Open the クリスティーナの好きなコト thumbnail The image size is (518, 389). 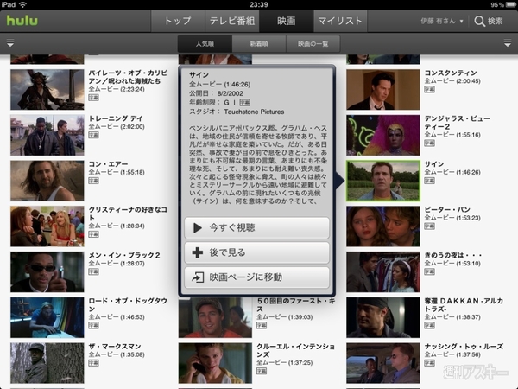coord(47,226)
